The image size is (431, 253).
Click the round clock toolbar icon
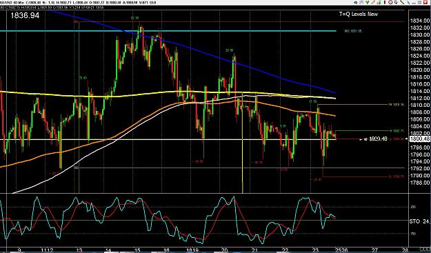pos(390,2)
